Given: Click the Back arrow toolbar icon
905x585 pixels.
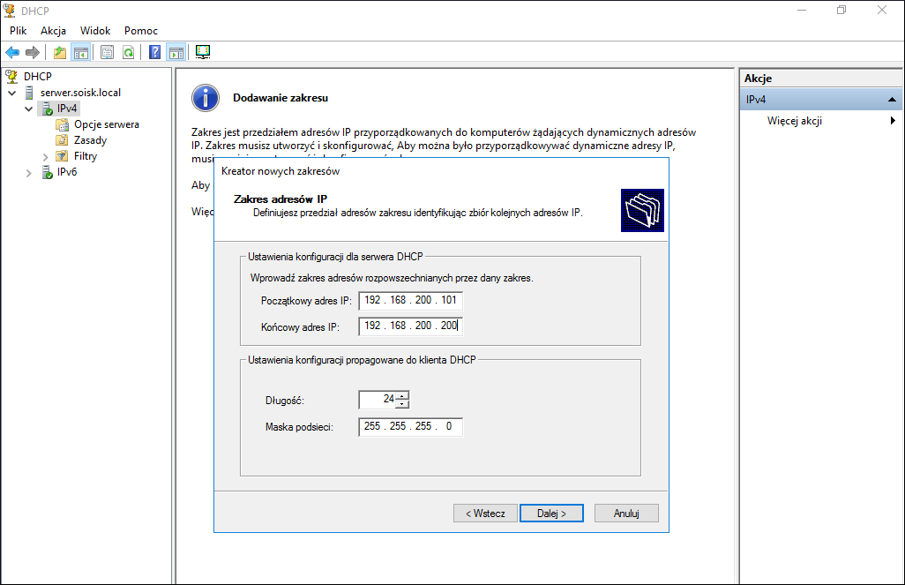Looking at the screenshot, I should click(12, 53).
